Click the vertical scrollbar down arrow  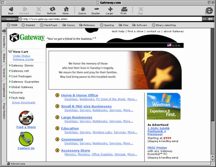click(213, 160)
